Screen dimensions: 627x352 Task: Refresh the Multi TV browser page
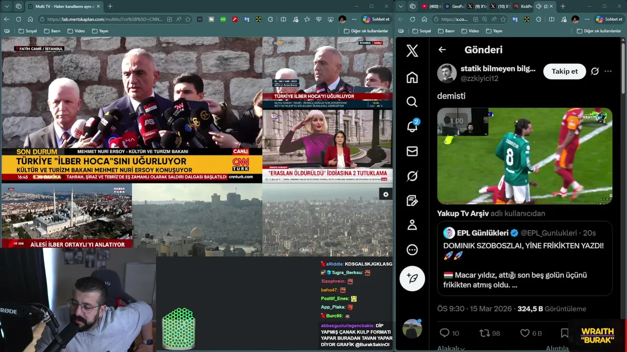pos(18,19)
